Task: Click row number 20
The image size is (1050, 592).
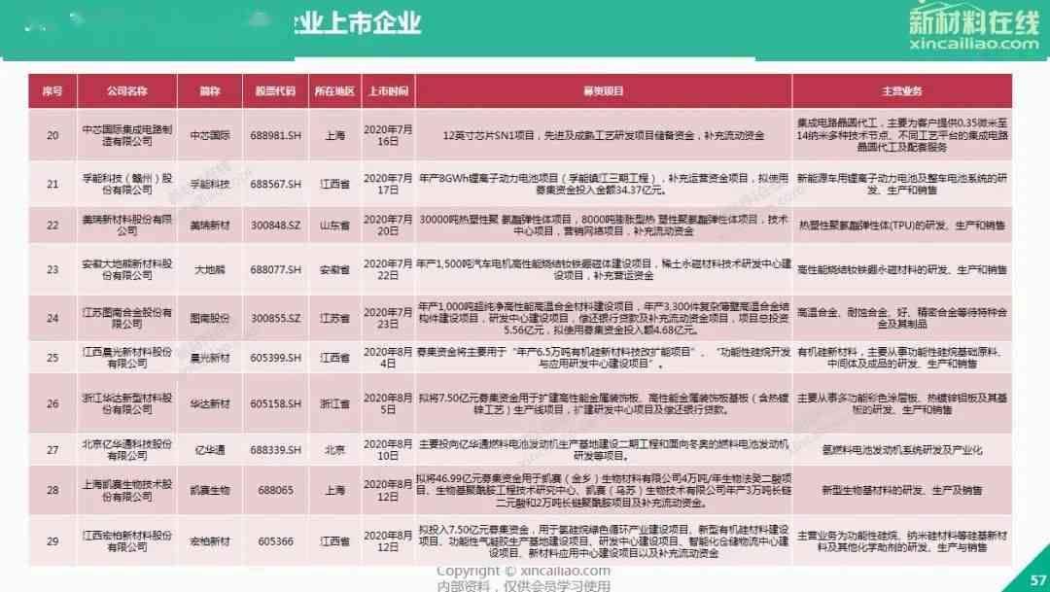Action: pyautogui.click(x=52, y=135)
